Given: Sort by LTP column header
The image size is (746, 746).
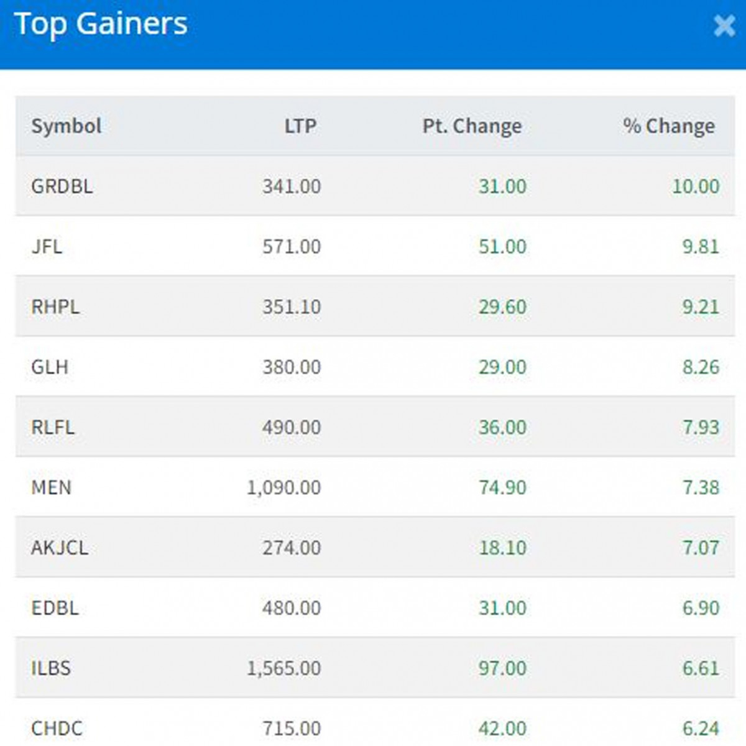Looking at the screenshot, I should click(300, 126).
